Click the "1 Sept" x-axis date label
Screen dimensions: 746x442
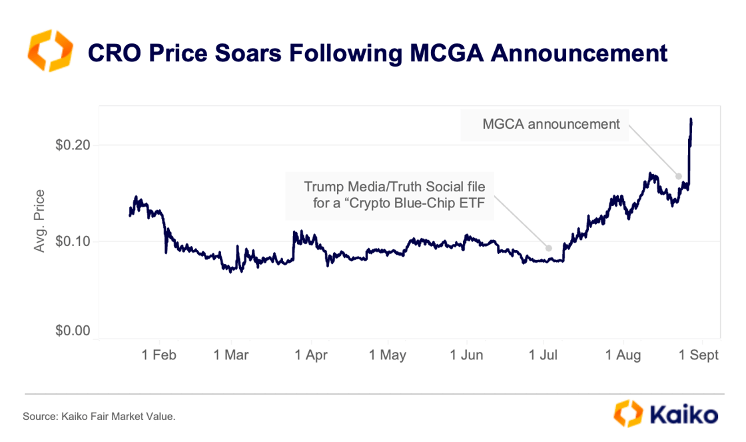click(700, 355)
